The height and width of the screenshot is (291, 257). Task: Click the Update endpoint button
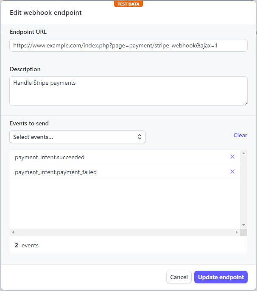[221, 277]
